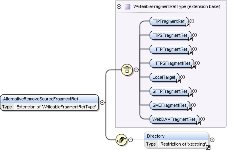Click the reference arrow on WebDAVFragmentRef

(198, 123)
